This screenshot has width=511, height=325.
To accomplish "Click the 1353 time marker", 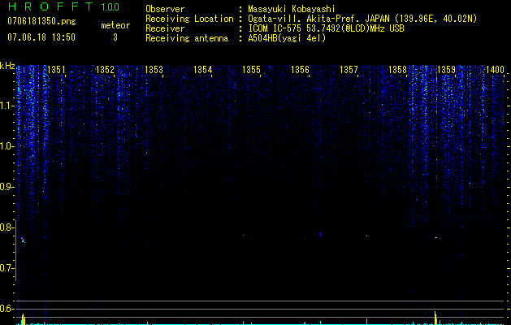I will point(154,70).
